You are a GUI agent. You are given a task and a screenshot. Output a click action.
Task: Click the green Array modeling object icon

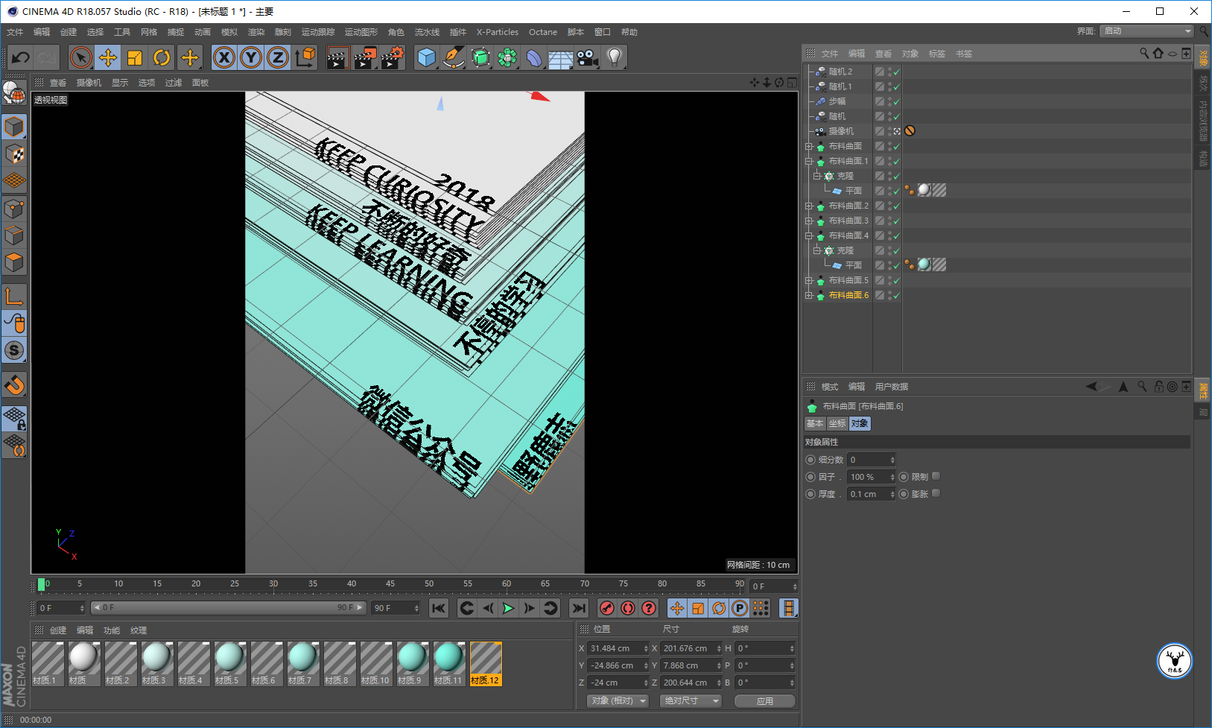(507, 57)
